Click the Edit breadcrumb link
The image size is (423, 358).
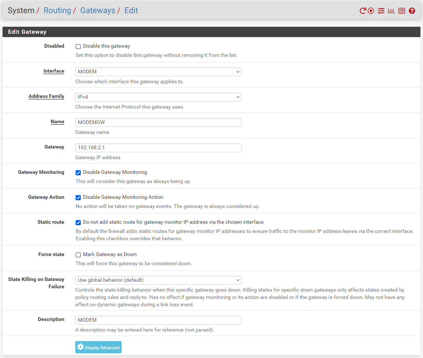131,11
